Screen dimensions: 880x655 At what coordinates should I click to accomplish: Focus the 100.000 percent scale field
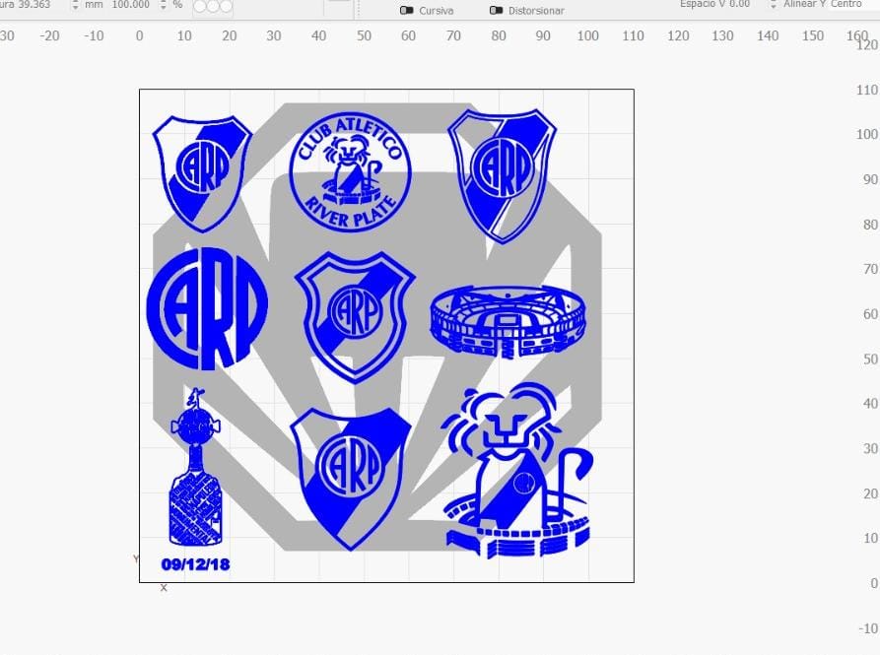click(130, 4)
